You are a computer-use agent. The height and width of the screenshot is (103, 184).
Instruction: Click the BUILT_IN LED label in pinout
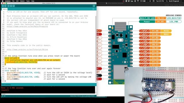[147, 18]
